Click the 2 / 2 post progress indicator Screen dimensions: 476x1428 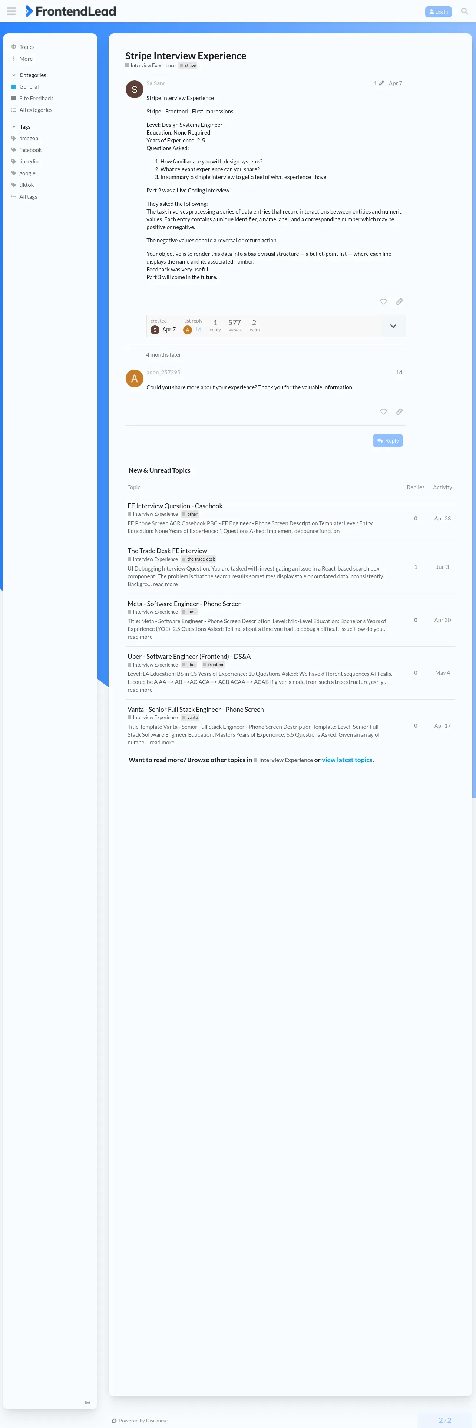pyautogui.click(x=445, y=1421)
